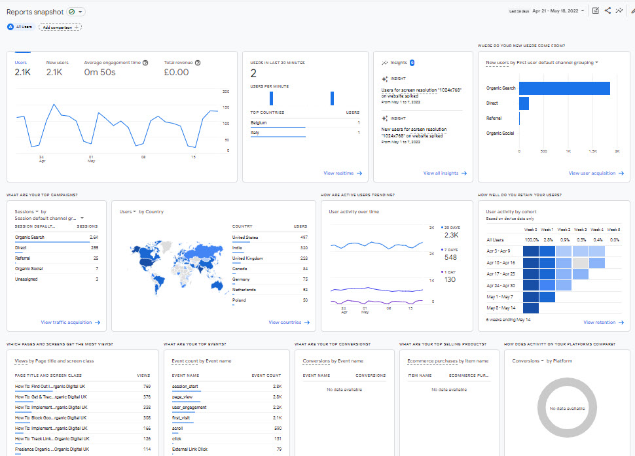Open View realtime link
Viewport: 635px width, 456px height.
pos(342,173)
